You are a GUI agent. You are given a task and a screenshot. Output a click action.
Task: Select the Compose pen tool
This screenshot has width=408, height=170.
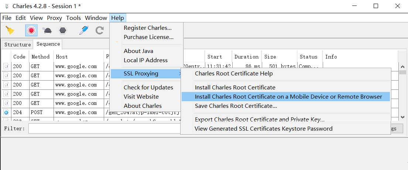tap(84, 30)
